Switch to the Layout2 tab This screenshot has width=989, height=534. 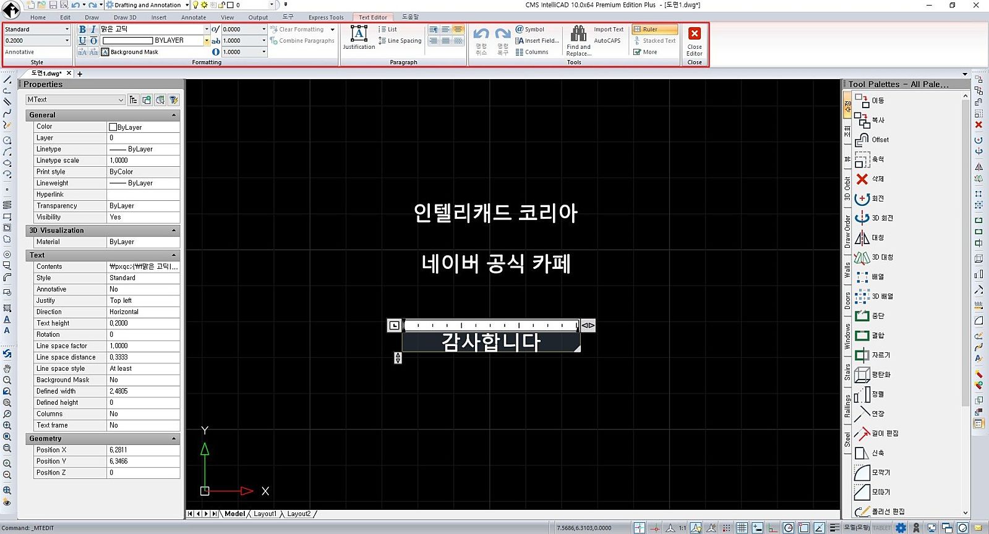click(x=299, y=514)
